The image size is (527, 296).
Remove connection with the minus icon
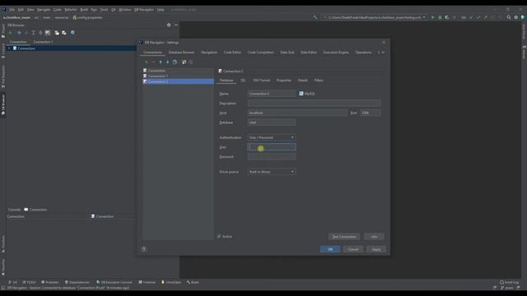153,62
